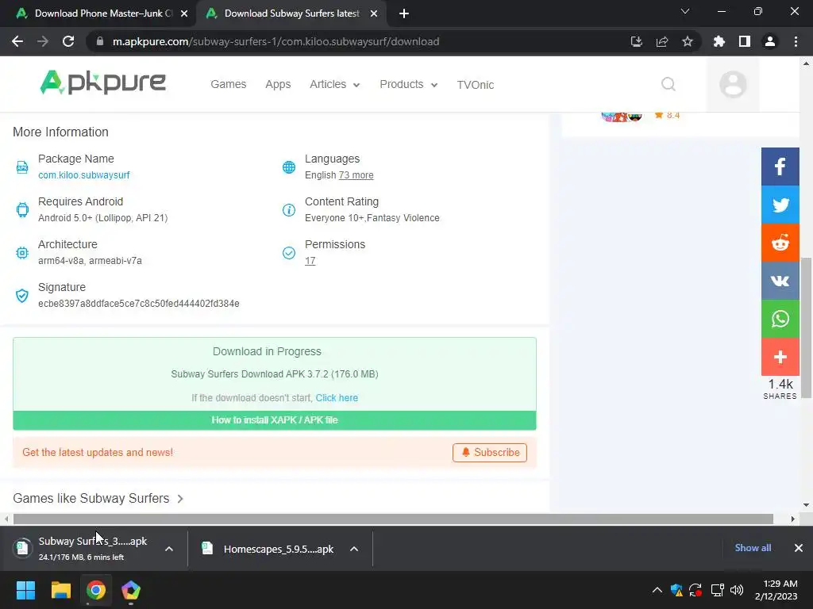Open Windows Start menu
This screenshot has height=609, width=813.
pos(25,590)
